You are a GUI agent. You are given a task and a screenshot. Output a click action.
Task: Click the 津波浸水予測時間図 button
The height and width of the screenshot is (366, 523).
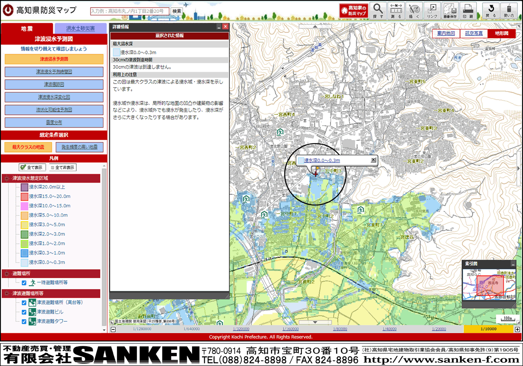pyautogui.click(x=54, y=72)
